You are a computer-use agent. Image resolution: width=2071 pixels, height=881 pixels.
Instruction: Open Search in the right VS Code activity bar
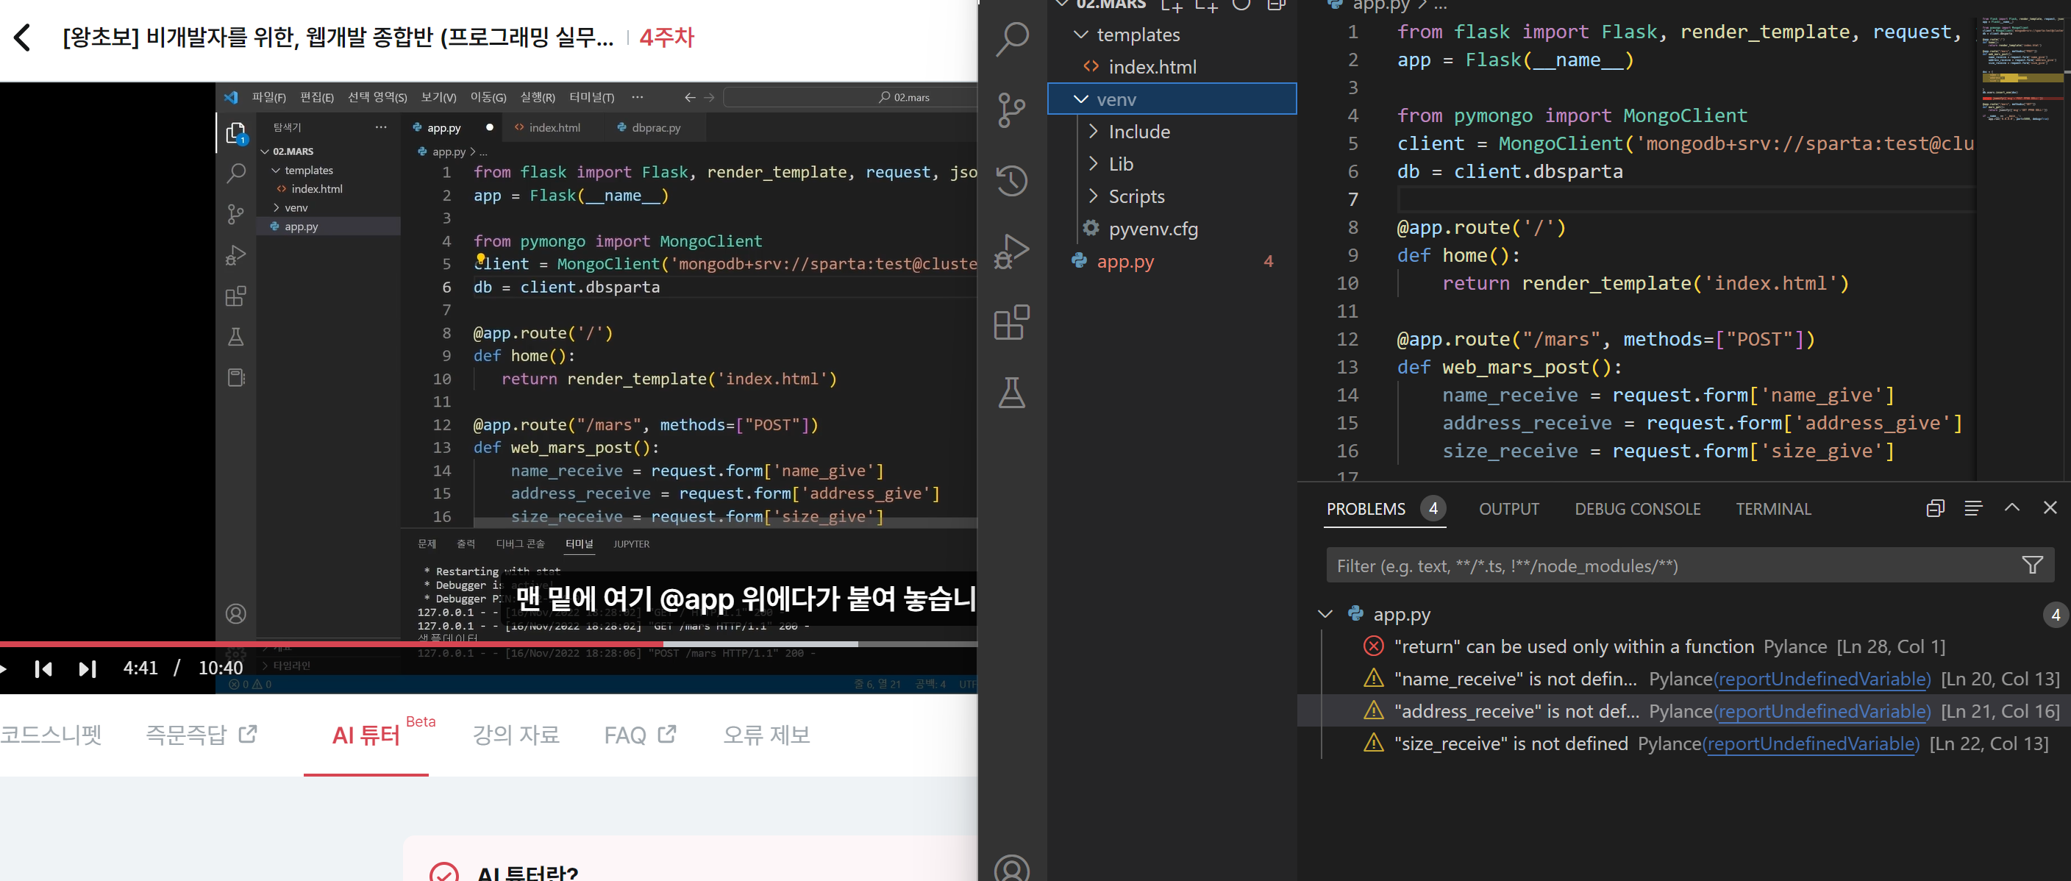click(1011, 38)
